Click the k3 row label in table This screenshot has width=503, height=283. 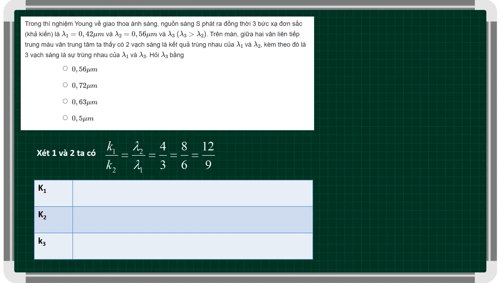[53, 246]
